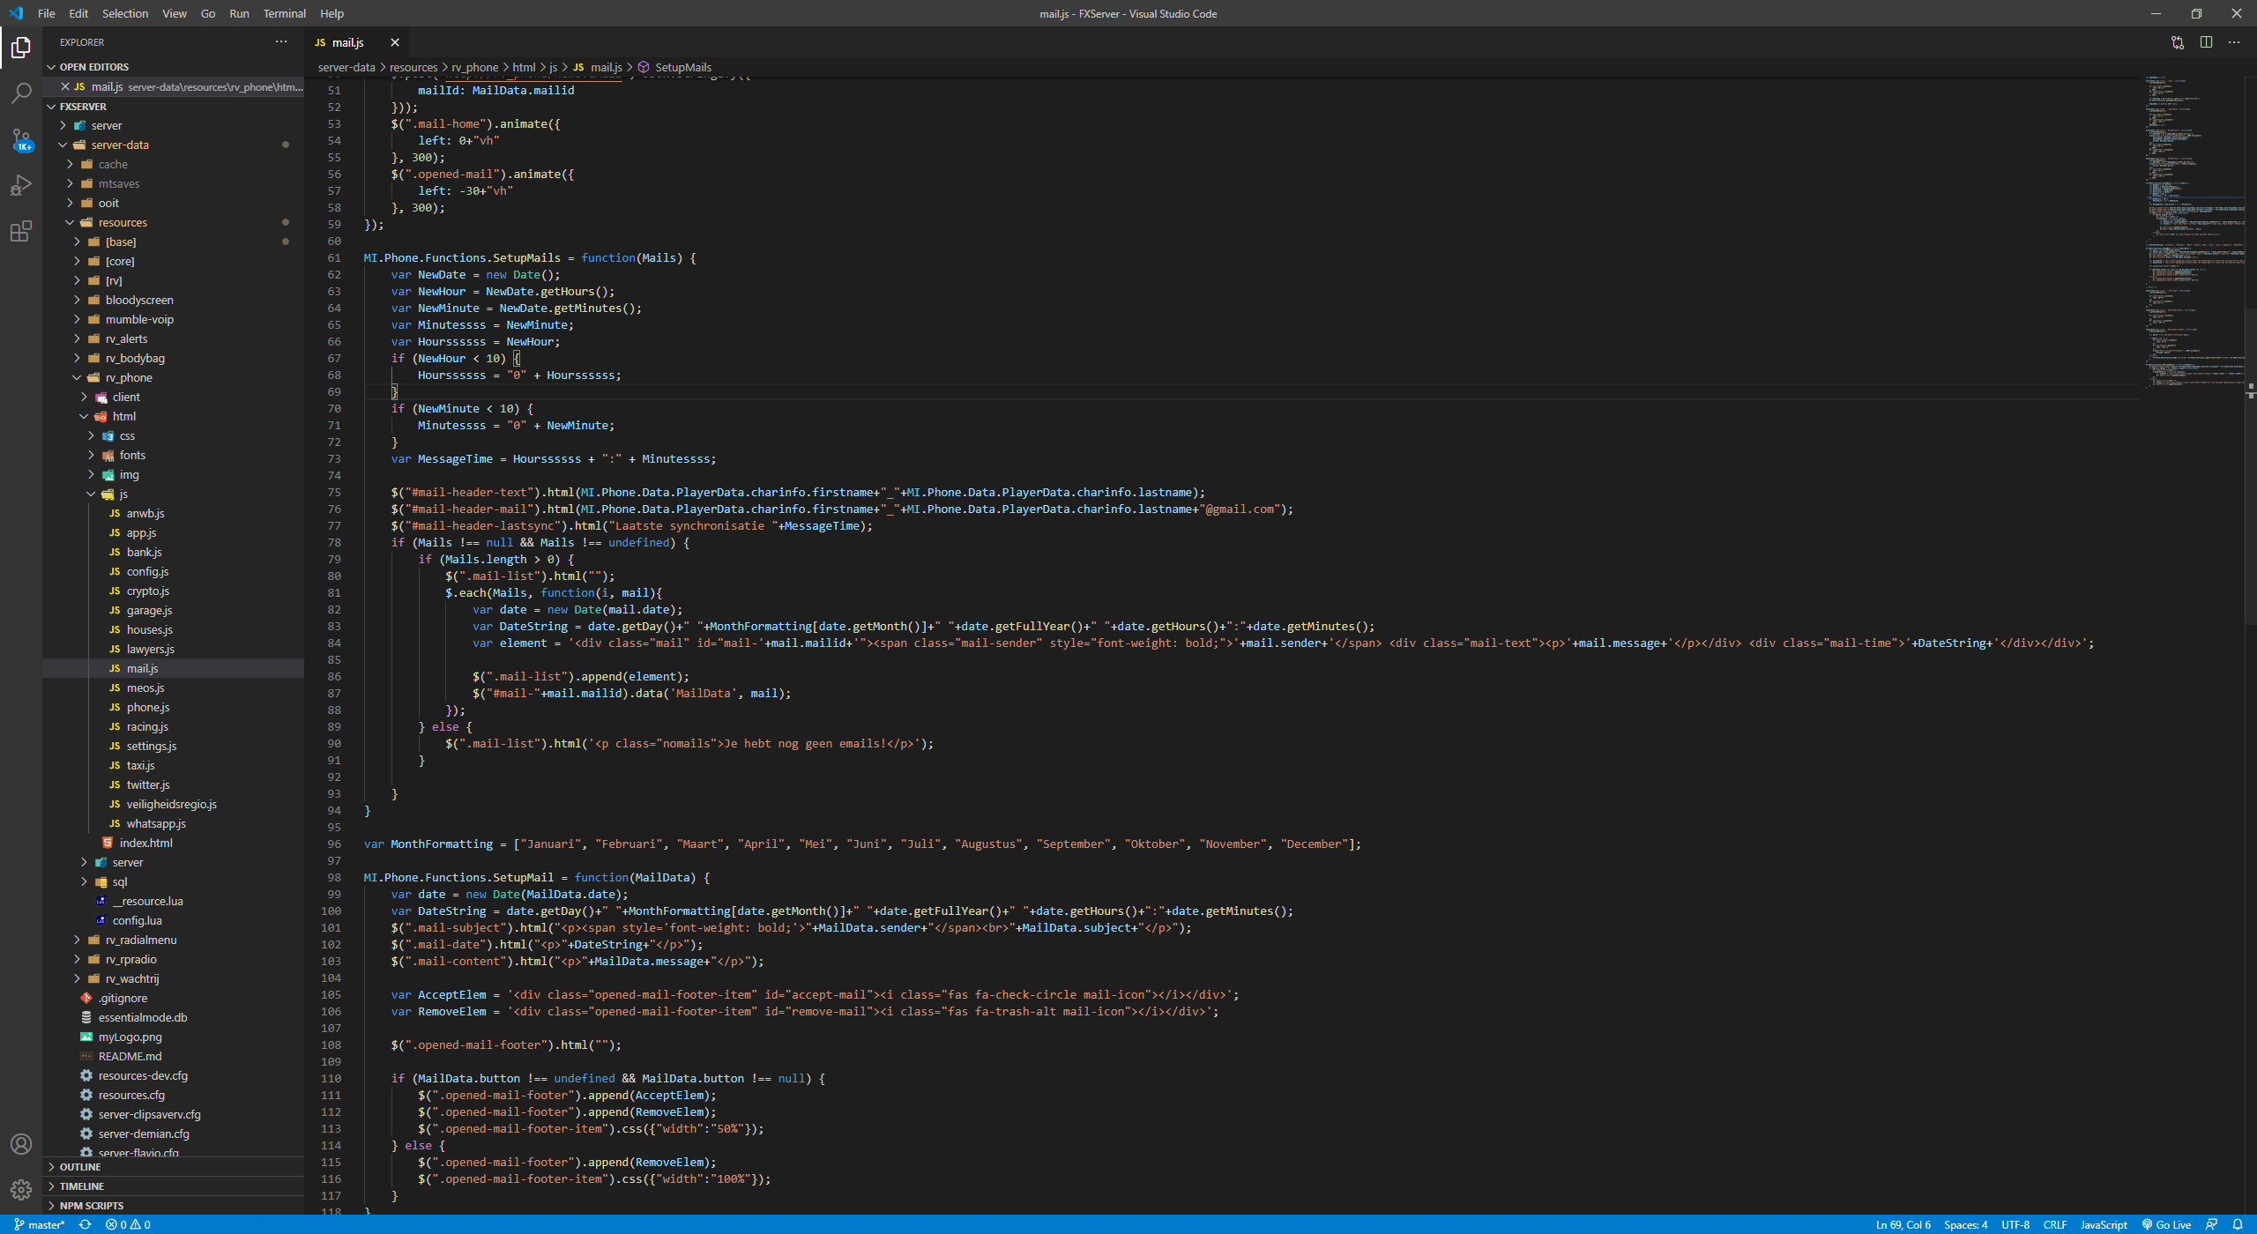The image size is (2257, 1234).
Task: Click the Open Changes compare icon
Action: (2178, 42)
